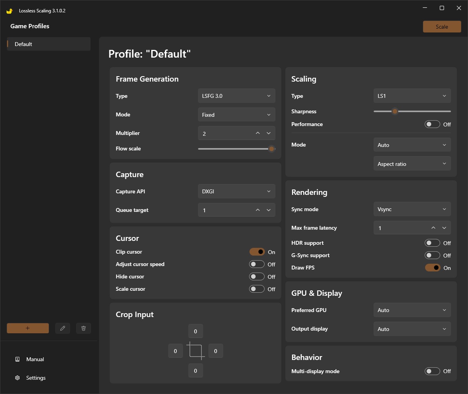Enable HDR support toggle
Viewport: 468px width, 394px height.
point(432,243)
